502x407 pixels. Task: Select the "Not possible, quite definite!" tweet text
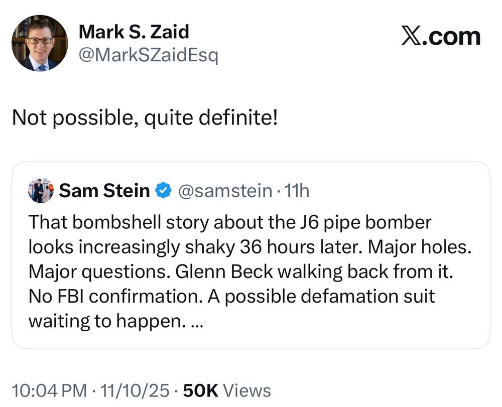pyautogui.click(x=145, y=118)
